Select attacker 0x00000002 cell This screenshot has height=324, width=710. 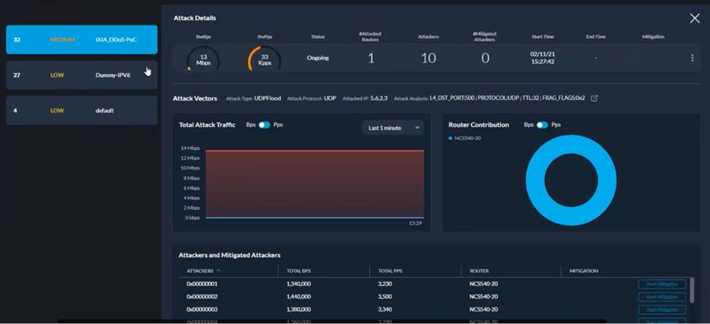point(202,297)
